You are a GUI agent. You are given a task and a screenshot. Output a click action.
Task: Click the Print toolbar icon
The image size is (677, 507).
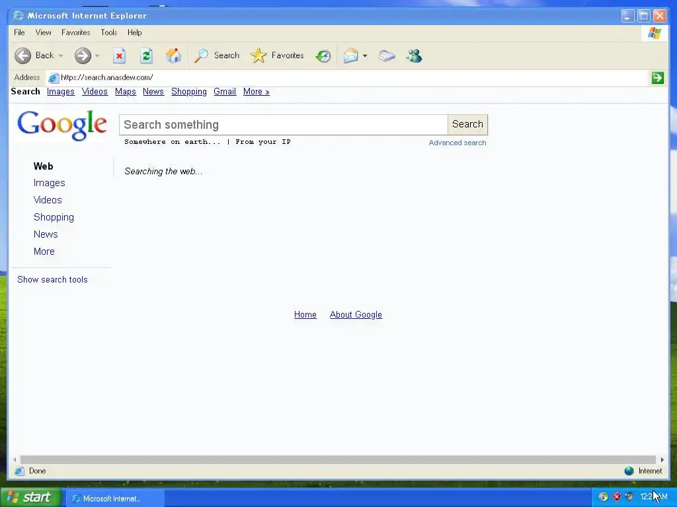387,55
